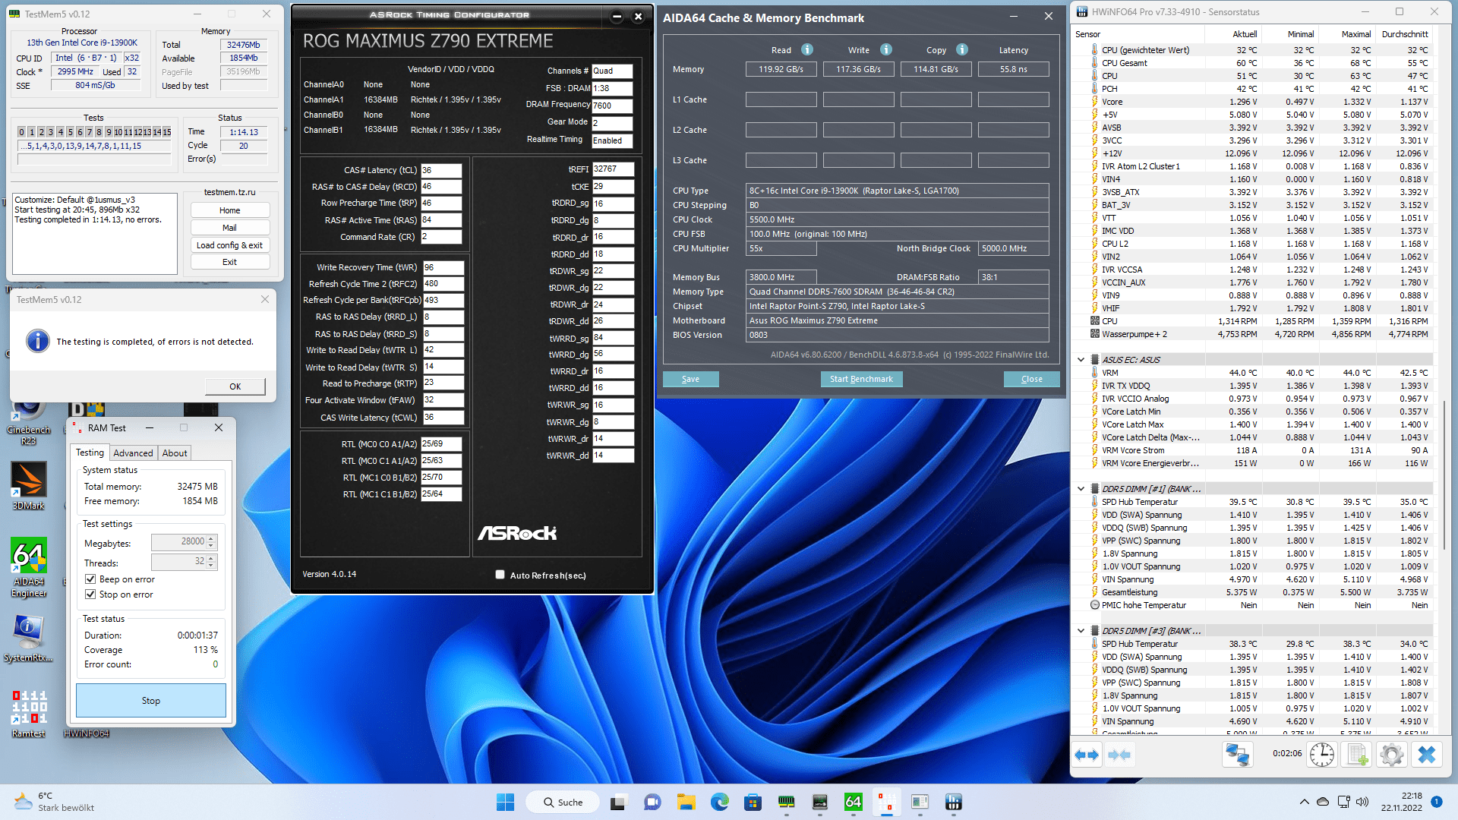Show hidden system tray icons chevron
Image resolution: width=1458 pixels, height=820 pixels.
pyautogui.click(x=1304, y=802)
